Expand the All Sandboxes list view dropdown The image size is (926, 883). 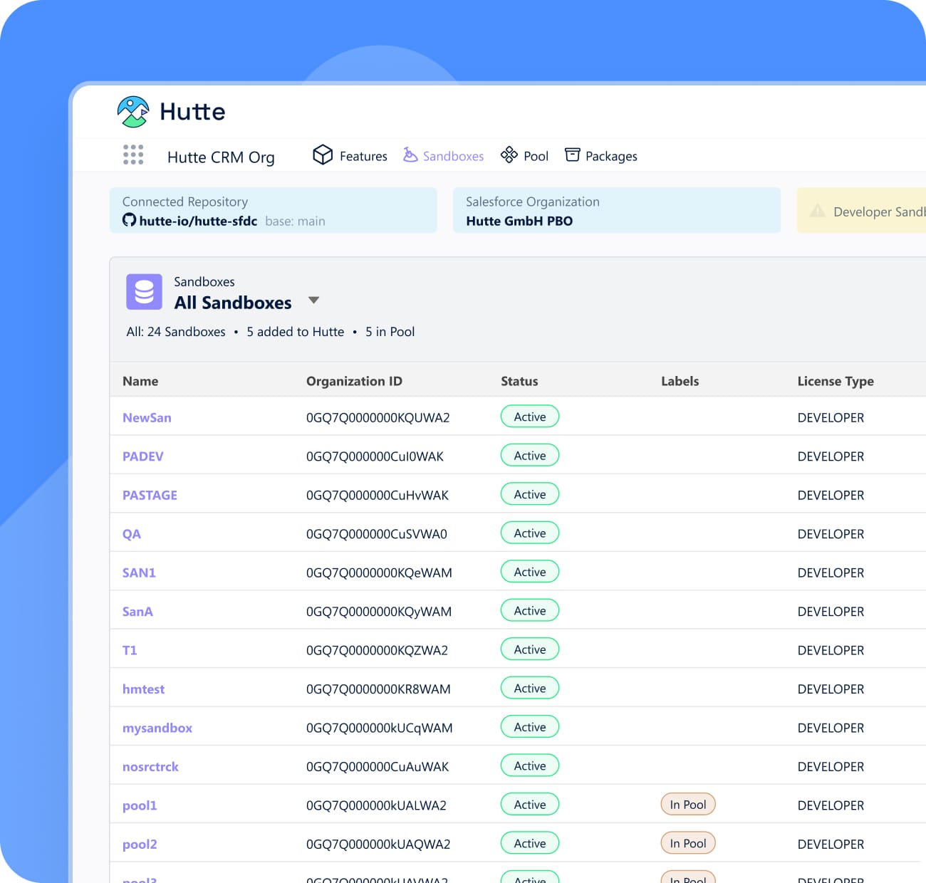click(313, 301)
